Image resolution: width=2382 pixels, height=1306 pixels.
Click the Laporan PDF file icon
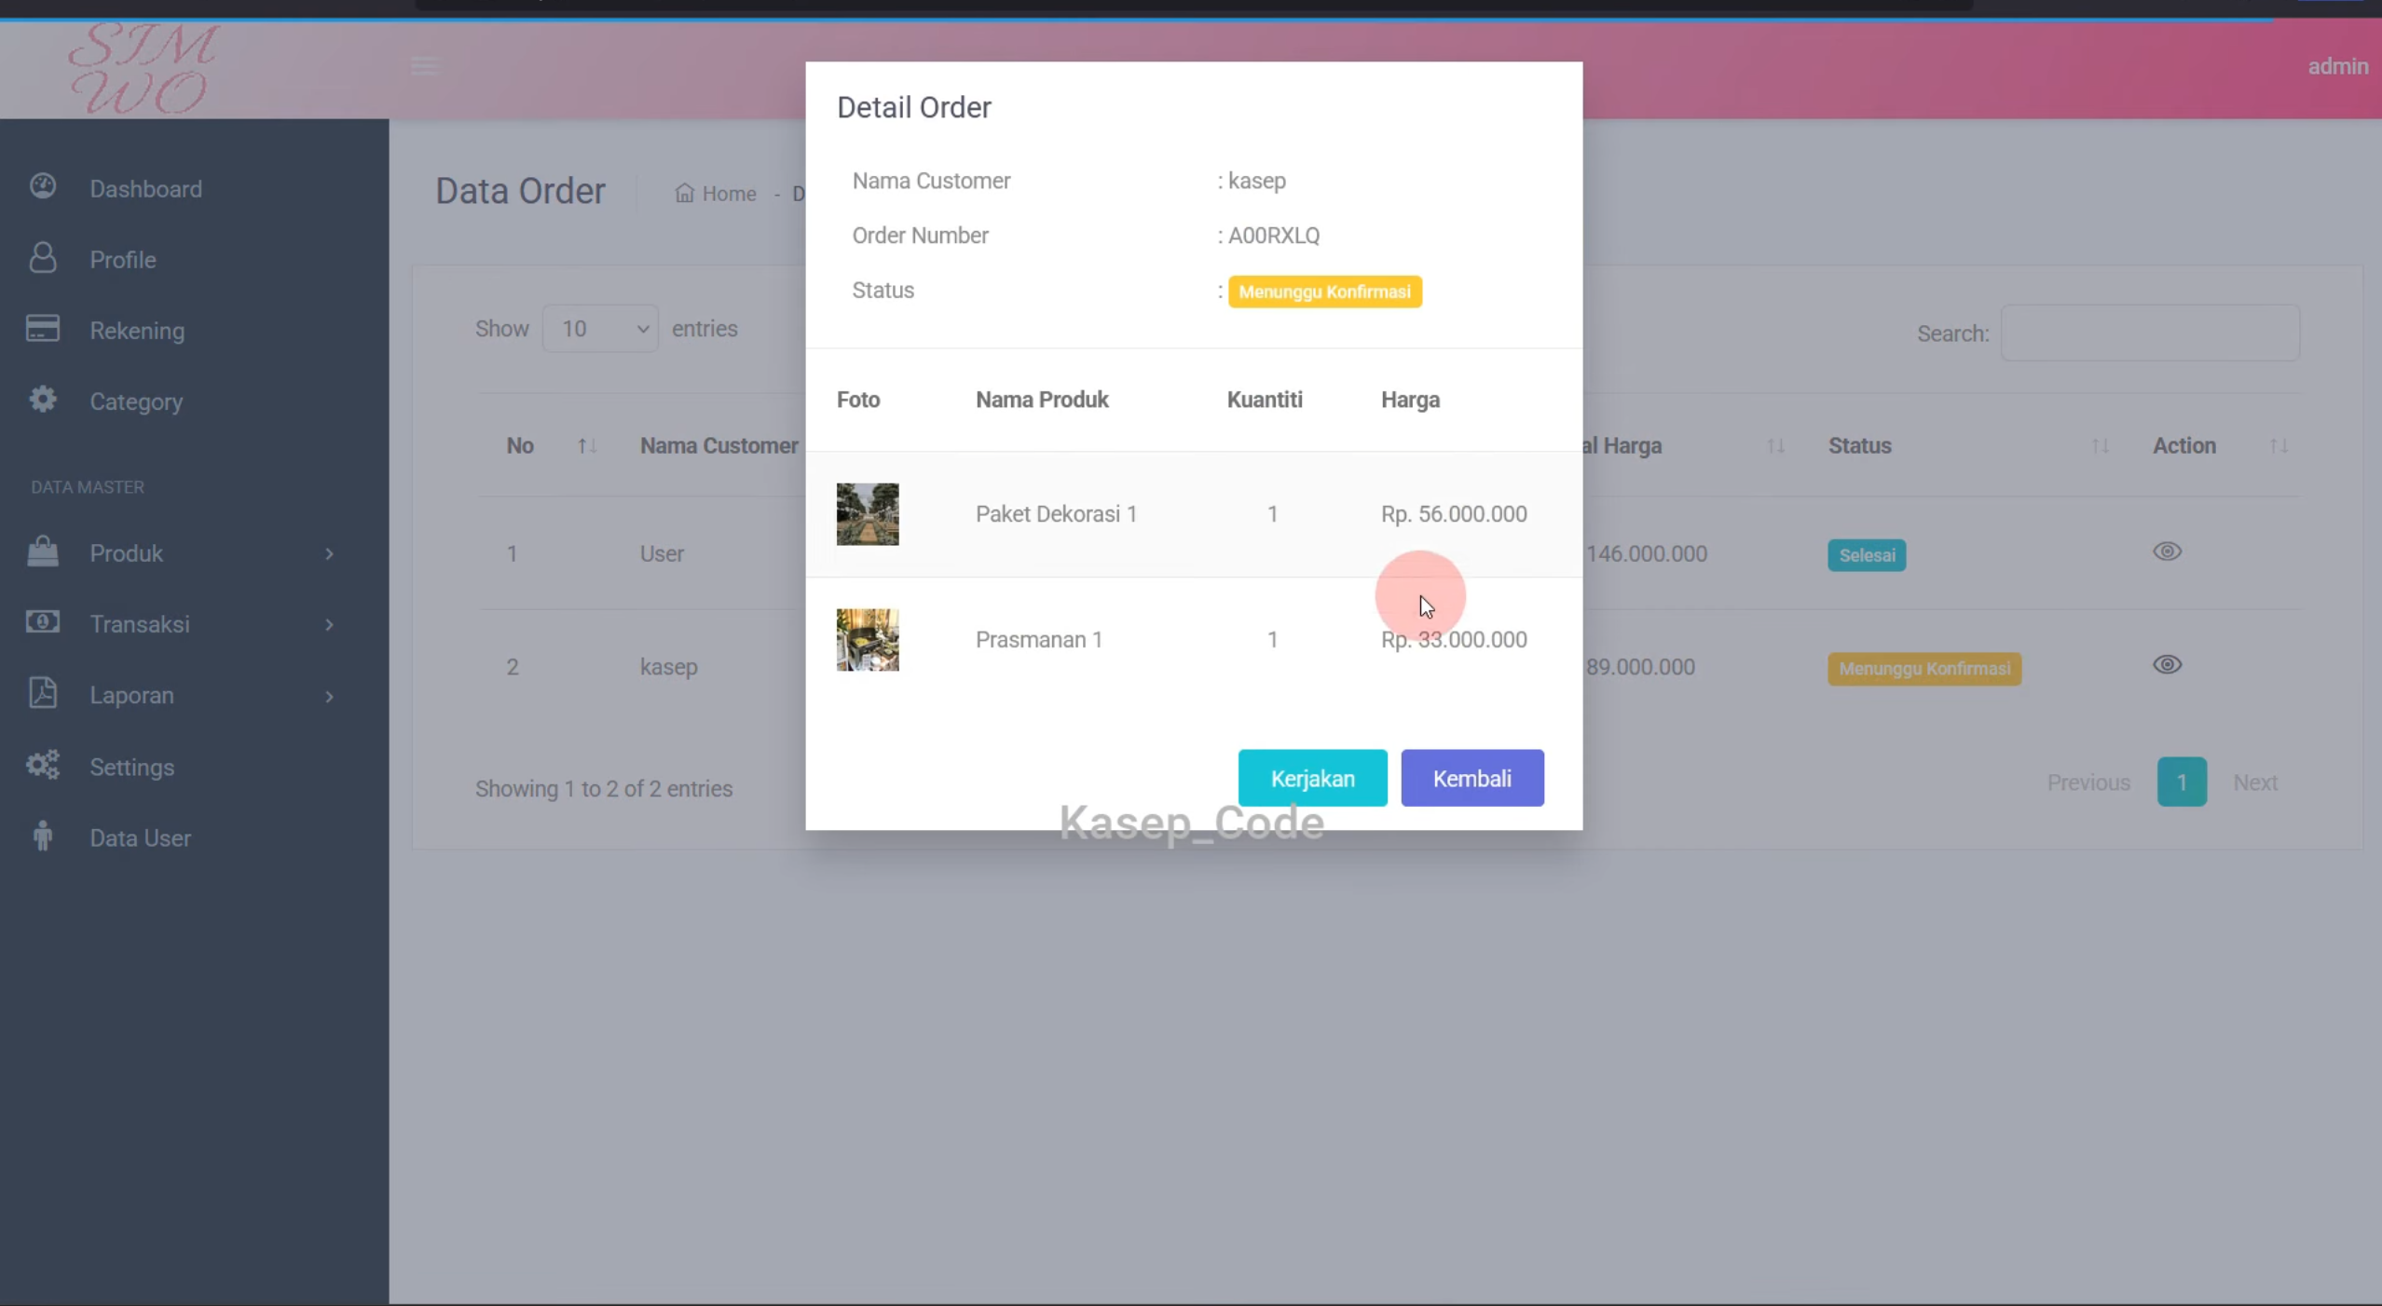(43, 693)
